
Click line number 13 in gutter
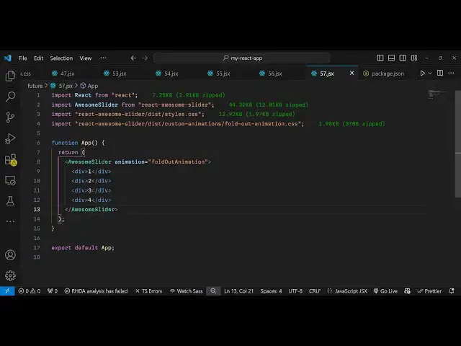tap(37, 209)
